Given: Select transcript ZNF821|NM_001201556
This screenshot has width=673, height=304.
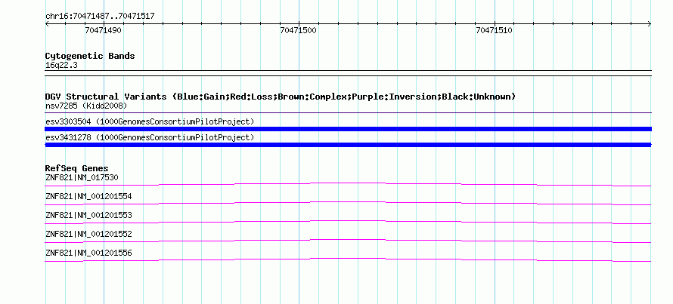Looking at the screenshot, I should pyautogui.click(x=88, y=253).
